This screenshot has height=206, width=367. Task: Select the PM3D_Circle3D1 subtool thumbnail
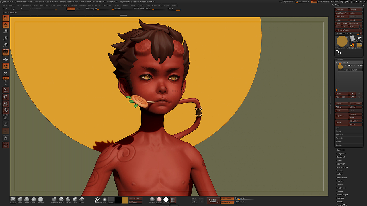pos(340,67)
